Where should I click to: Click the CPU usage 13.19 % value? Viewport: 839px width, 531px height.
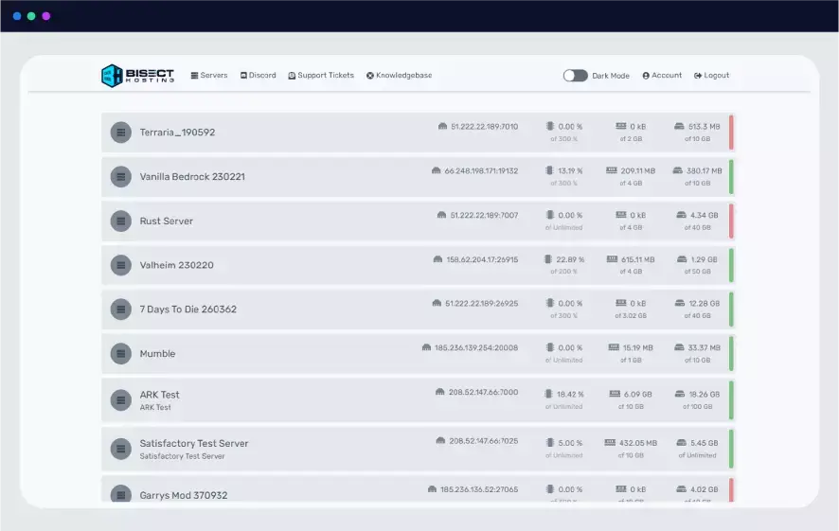pos(570,171)
